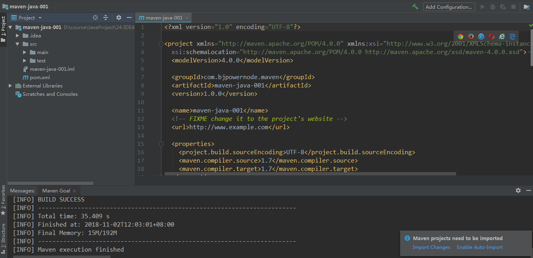Fold the properties tag in editor gutter
Screen dimensions: 533x258
[161, 144]
